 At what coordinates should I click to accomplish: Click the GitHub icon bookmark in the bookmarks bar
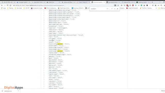coord(86,8)
